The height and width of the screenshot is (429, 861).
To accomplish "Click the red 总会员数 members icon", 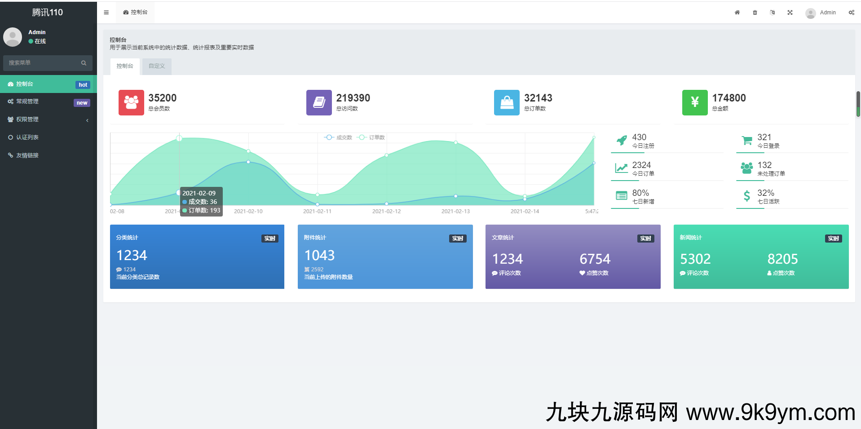I will [131, 102].
